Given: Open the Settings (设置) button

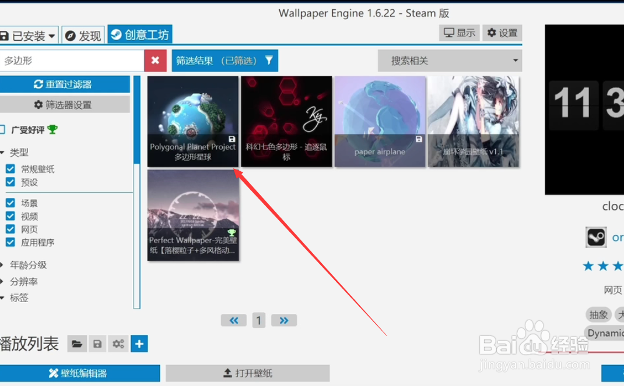Looking at the screenshot, I should (x=502, y=33).
